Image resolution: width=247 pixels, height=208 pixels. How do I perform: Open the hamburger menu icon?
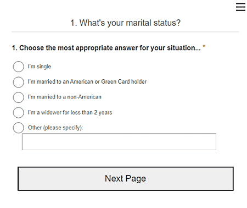click(240, 7)
